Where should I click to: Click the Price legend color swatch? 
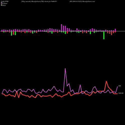(1, 5)
